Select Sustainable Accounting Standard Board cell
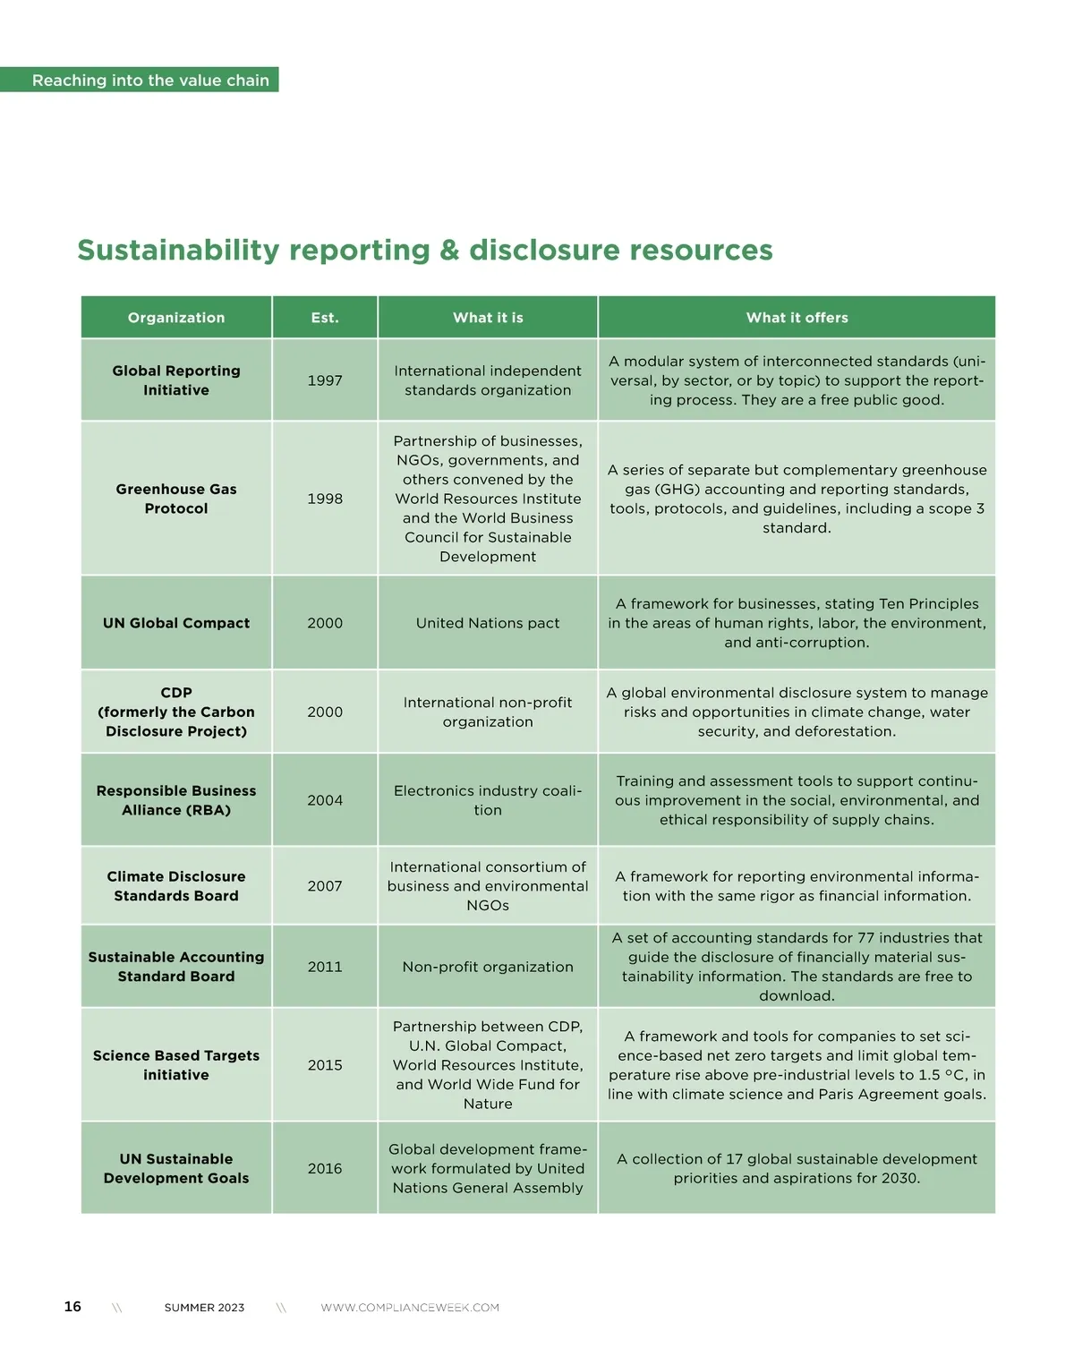This screenshot has width=1074, height=1365. coord(176,967)
